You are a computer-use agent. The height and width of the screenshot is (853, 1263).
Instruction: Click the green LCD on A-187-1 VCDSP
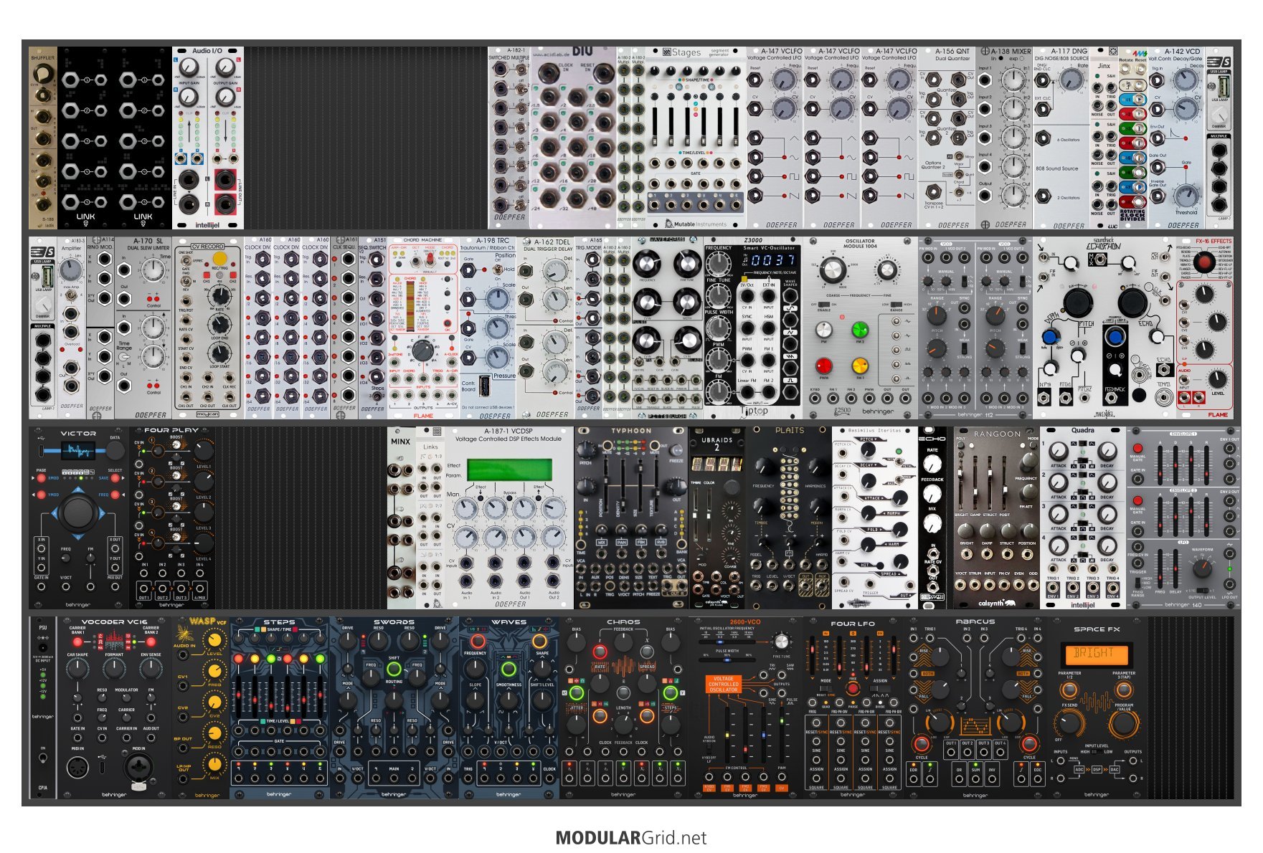[x=509, y=470]
